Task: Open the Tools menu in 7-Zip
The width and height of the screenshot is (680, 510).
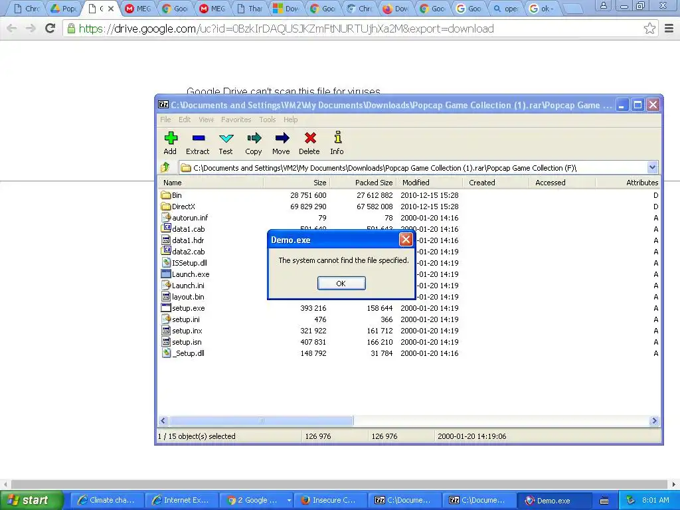Action: [x=267, y=120]
